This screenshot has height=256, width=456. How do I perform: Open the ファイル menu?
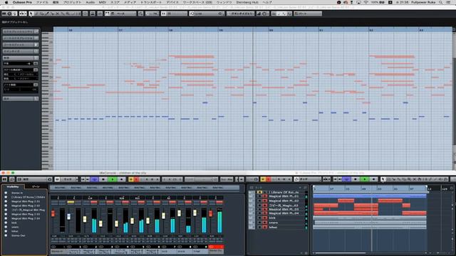(43, 2)
